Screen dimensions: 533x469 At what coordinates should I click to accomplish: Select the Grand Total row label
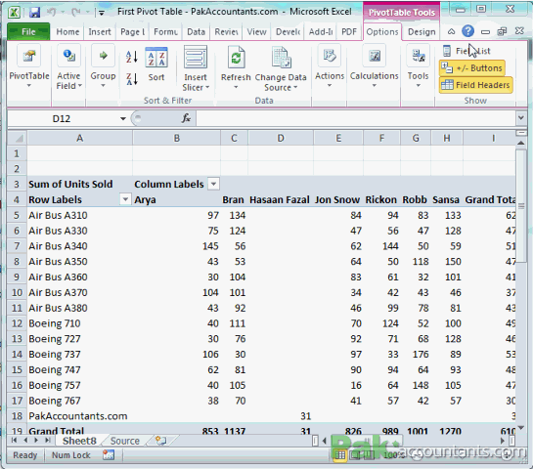[x=80, y=430]
